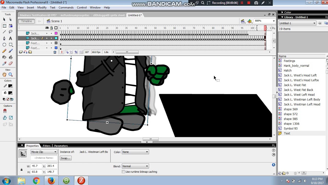Toggle outline square of selected Jack layer

click(56, 38)
